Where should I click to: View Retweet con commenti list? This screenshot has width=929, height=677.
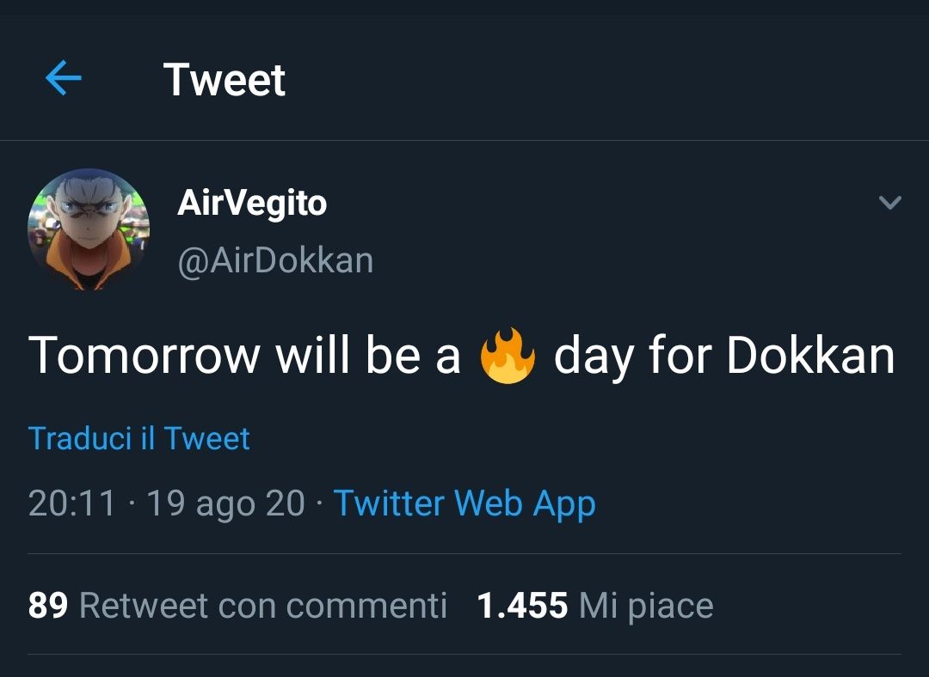(x=262, y=606)
